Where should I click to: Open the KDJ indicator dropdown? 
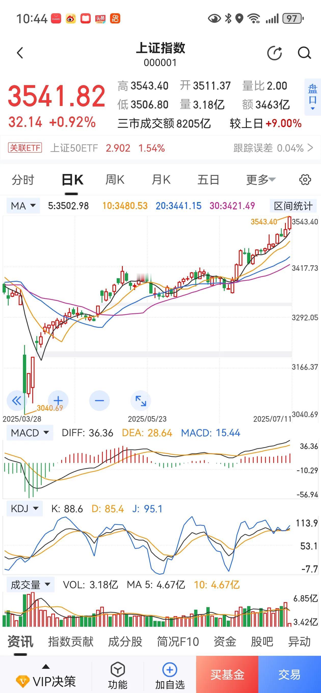point(24,509)
